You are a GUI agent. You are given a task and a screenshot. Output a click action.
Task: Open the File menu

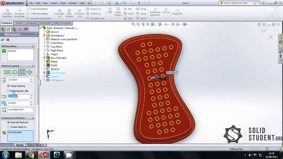click(31, 3)
